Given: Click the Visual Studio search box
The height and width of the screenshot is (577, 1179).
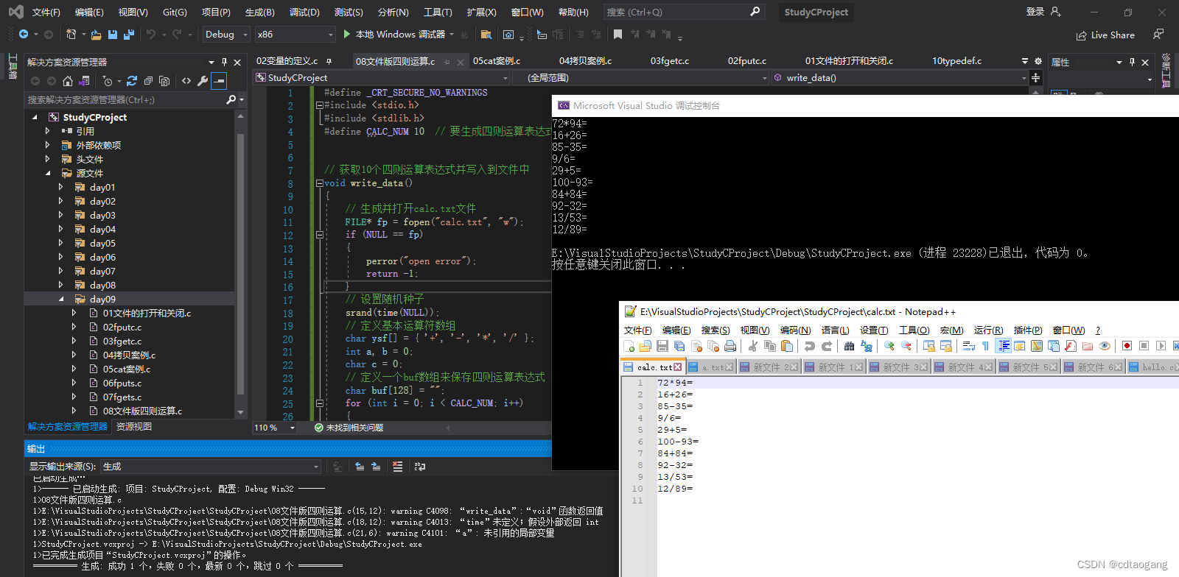Looking at the screenshot, I should (x=684, y=12).
